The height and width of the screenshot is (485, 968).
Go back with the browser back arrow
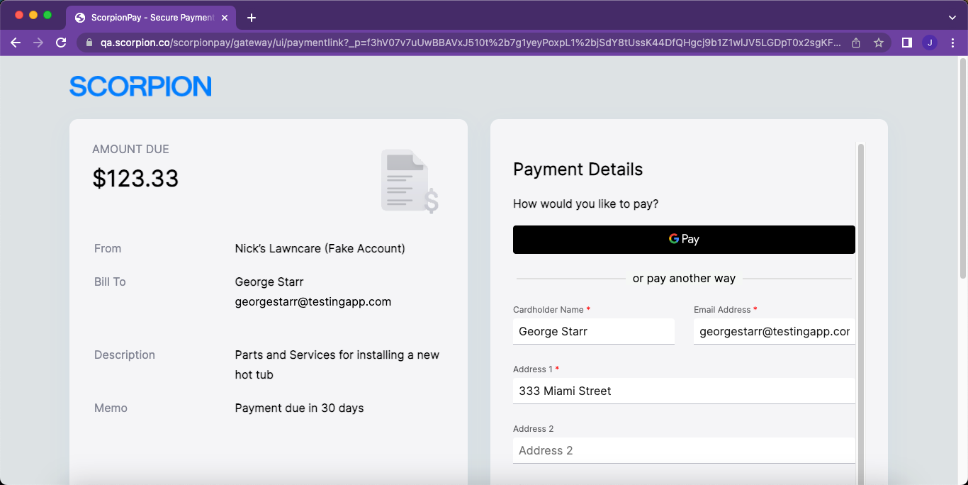[16, 43]
